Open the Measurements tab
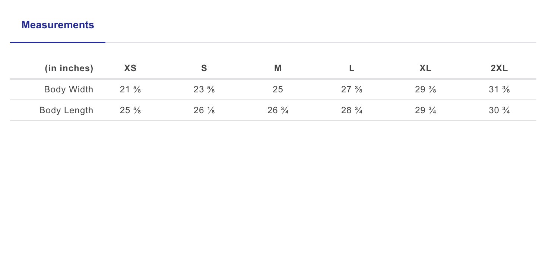Viewport: 555px width, 257px height. (x=58, y=25)
